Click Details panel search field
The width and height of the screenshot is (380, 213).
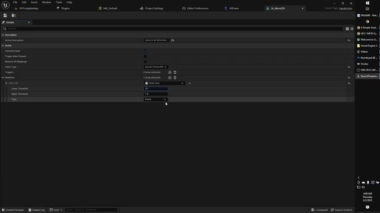173,29
